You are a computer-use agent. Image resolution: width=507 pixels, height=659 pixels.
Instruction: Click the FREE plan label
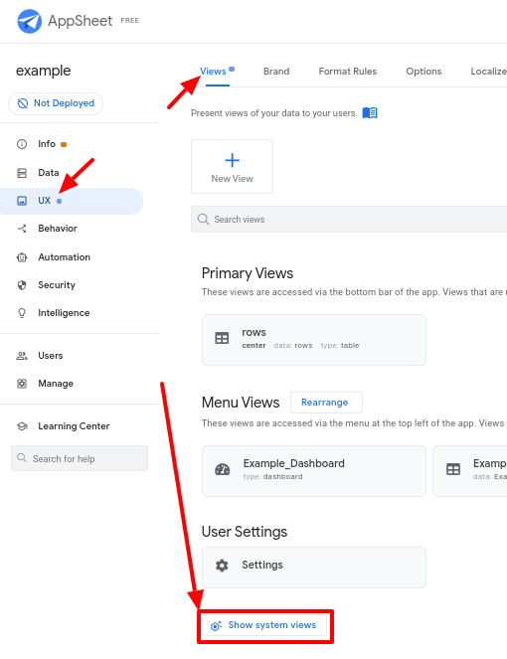[x=130, y=21]
